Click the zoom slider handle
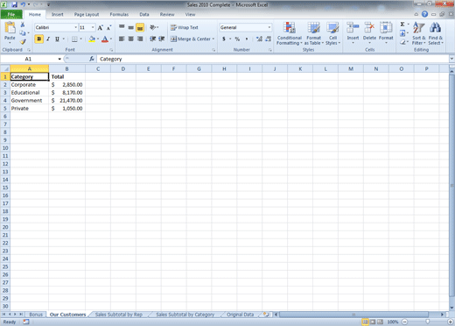Screen dimensions: 455x326 click(427, 322)
